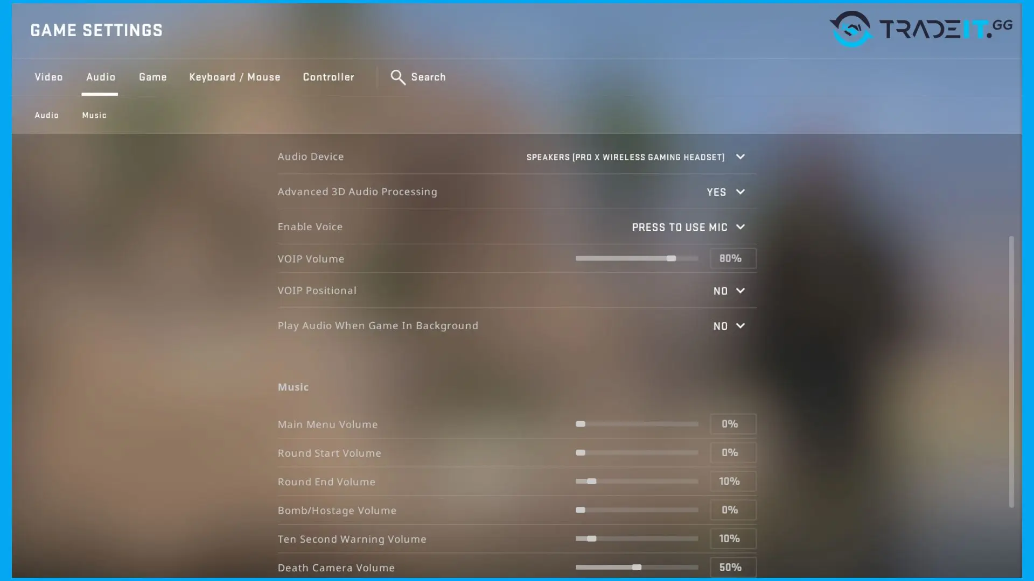Adjust the Round Start Volume slider
Screen dimensions: 1034x581
pos(637,453)
